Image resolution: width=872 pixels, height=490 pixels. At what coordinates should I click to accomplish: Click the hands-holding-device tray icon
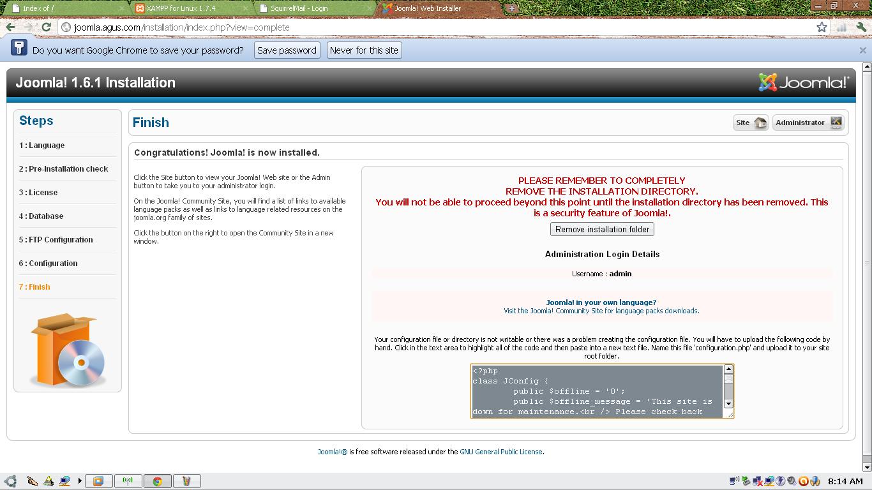pyautogui.click(x=815, y=481)
